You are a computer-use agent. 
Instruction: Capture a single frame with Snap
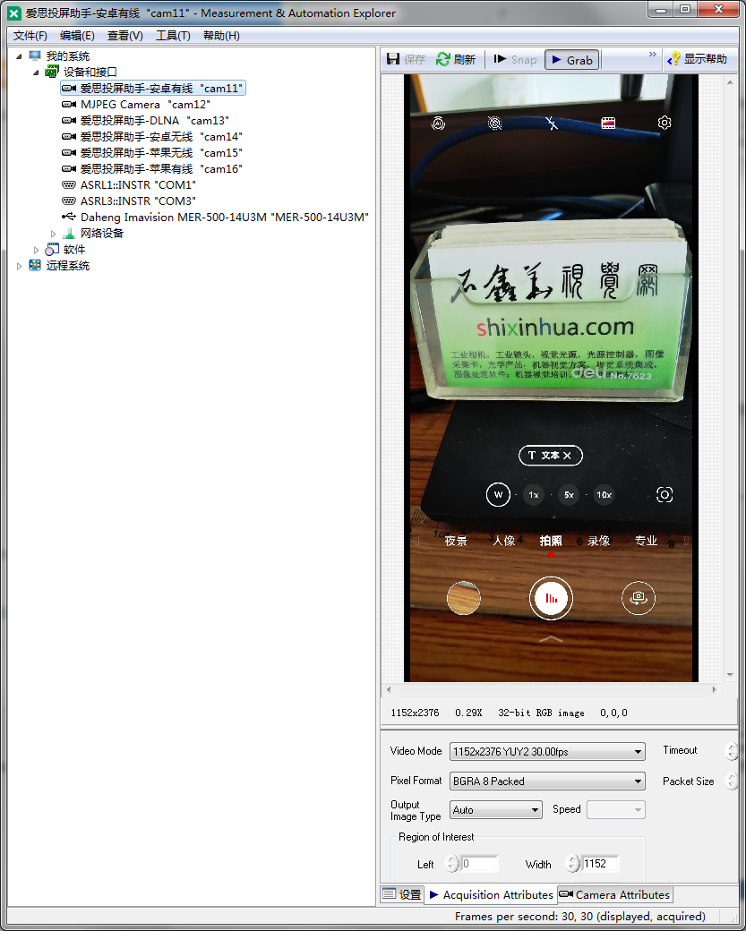(x=515, y=59)
